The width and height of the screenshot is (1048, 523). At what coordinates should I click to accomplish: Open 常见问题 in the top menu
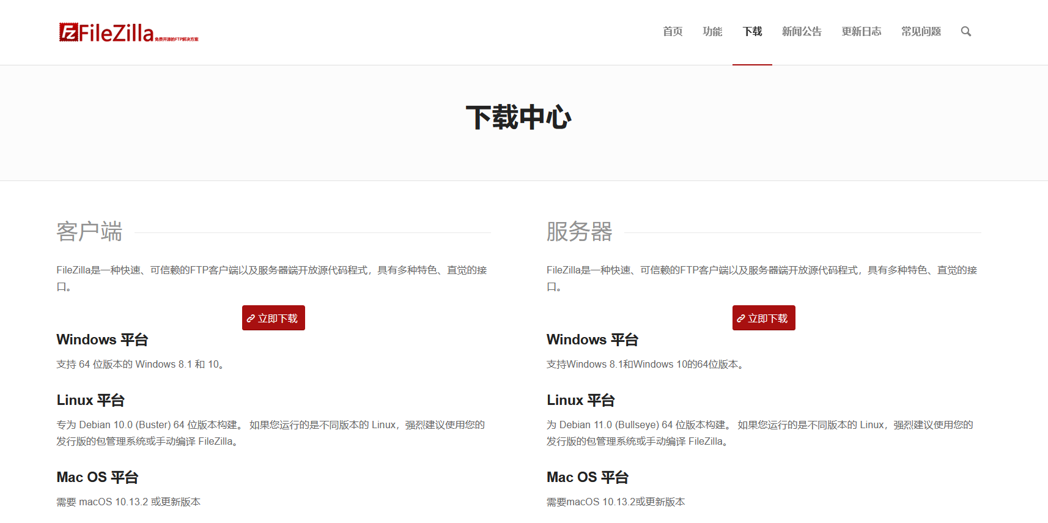[921, 31]
